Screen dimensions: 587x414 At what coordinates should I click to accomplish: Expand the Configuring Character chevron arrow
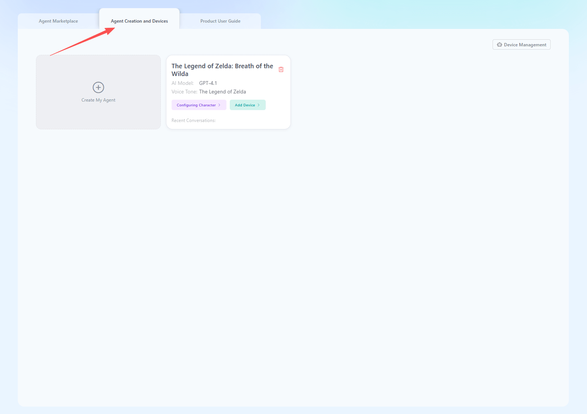point(220,105)
